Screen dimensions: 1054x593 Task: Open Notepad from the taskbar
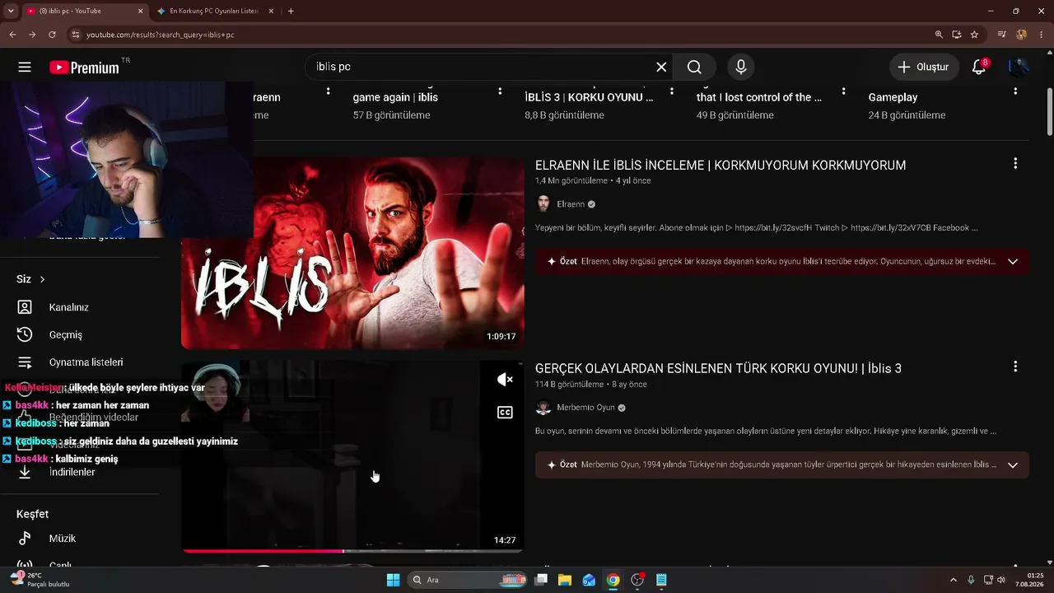click(x=661, y=580)
